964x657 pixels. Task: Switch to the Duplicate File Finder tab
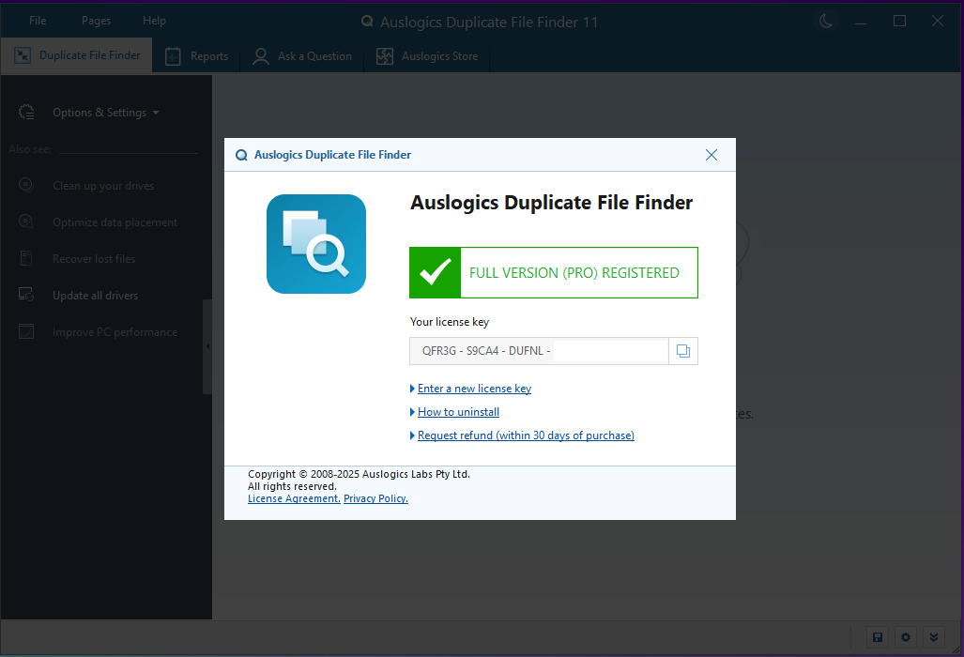77,55
